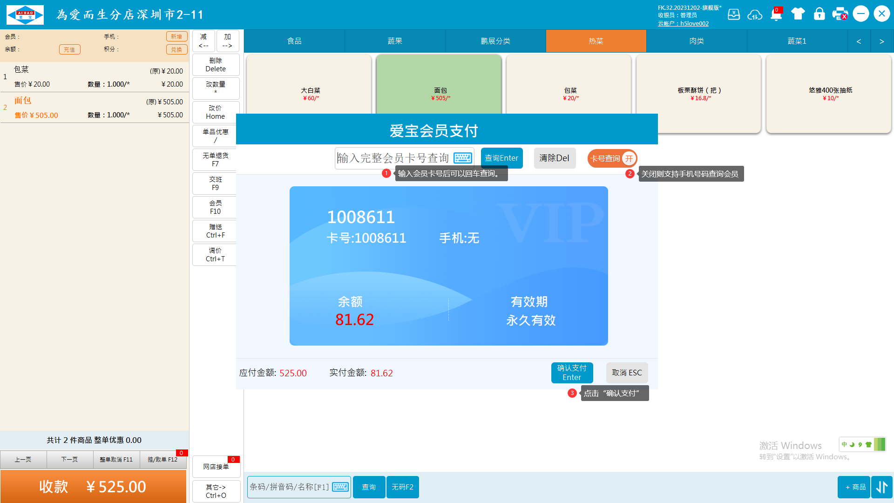894x503 pixels.
Task: Open the 会员 F10 button
Action: pyautogui.click(x=215, y=207)
